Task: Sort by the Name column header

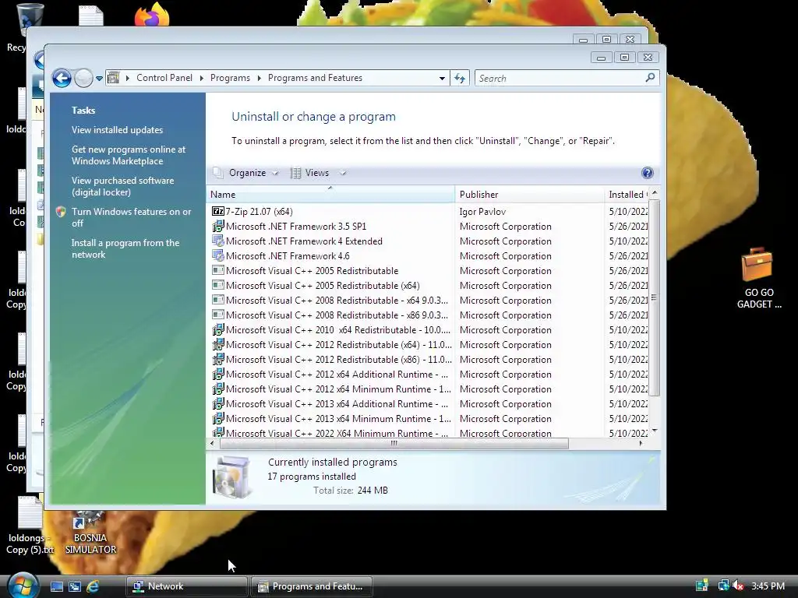Action: click(x=330, y=194)
